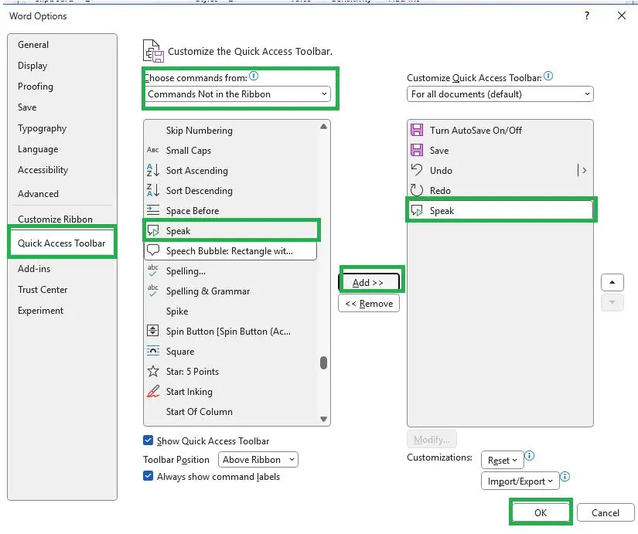Image resolution: width=638 pixels, height=534 pixels.
Task: Click the command list scroll-down arrow
Action: pos(323,419)
